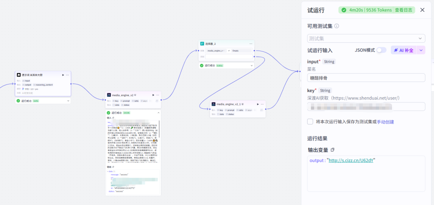Click the Empty condition value in 选择器_2

point(242,51)
